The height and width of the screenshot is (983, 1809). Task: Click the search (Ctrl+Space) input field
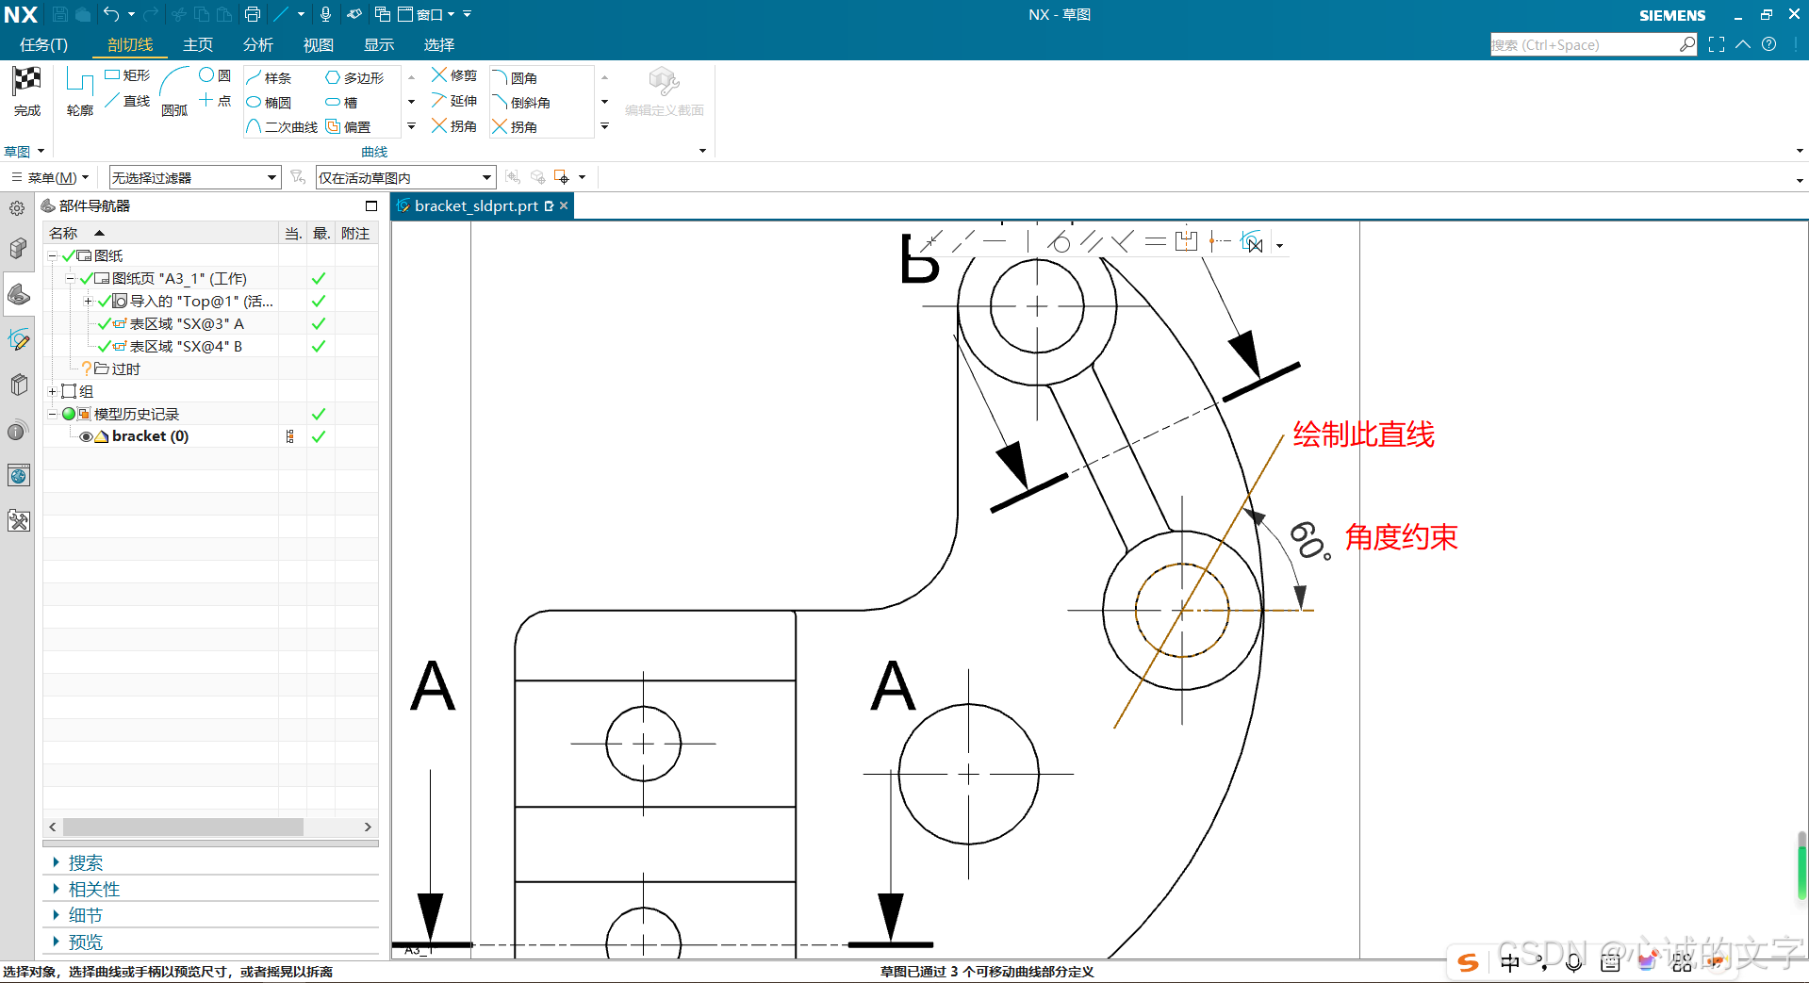click(1585, 44)
